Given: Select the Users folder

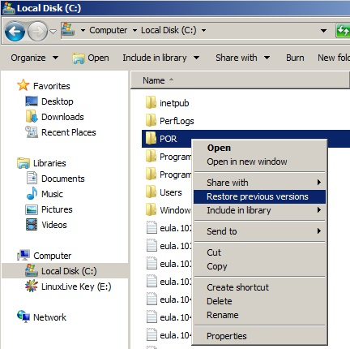Looking at the screenshot, I should (x=171, y=192).
